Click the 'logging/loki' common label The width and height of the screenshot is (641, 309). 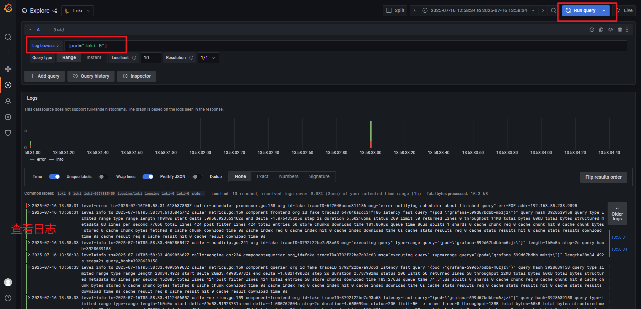tap(130, 194)
